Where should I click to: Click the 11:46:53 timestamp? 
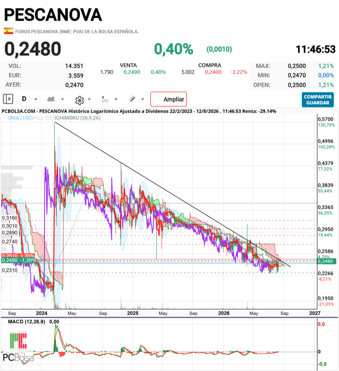316,50
